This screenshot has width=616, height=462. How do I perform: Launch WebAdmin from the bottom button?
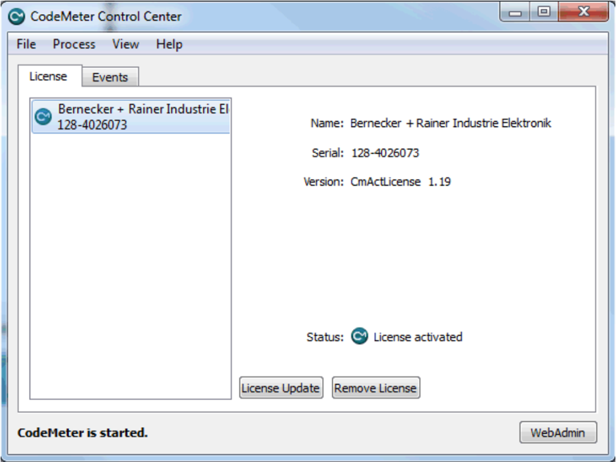(x=557, y=433)
